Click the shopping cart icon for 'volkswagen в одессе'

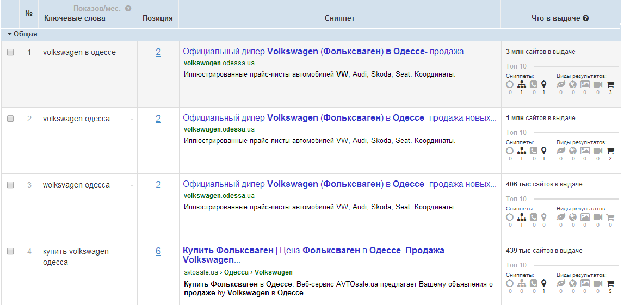coord(610,85)
